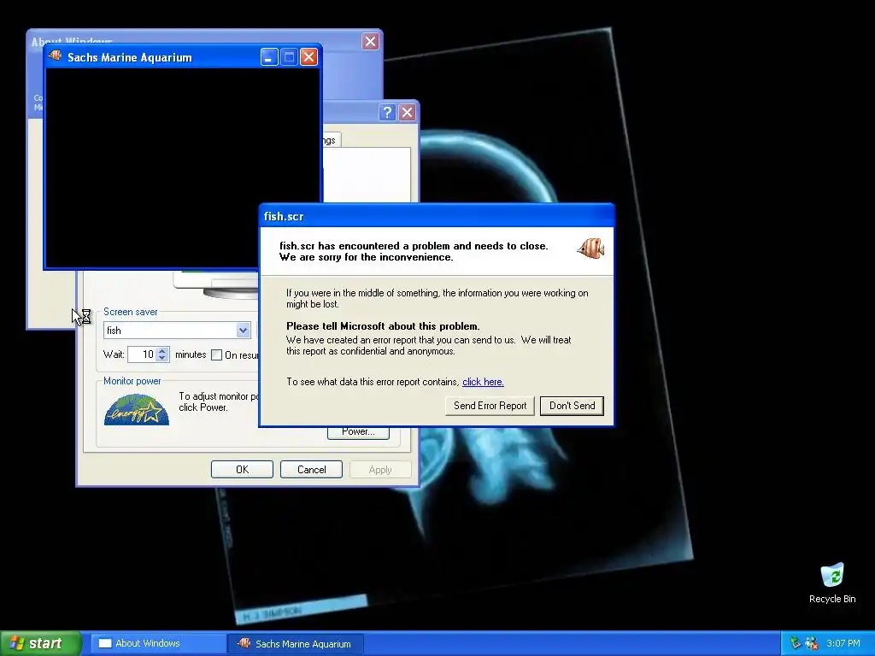
Task: Open the 'click here' error report data link
Action: click(483, 382)
